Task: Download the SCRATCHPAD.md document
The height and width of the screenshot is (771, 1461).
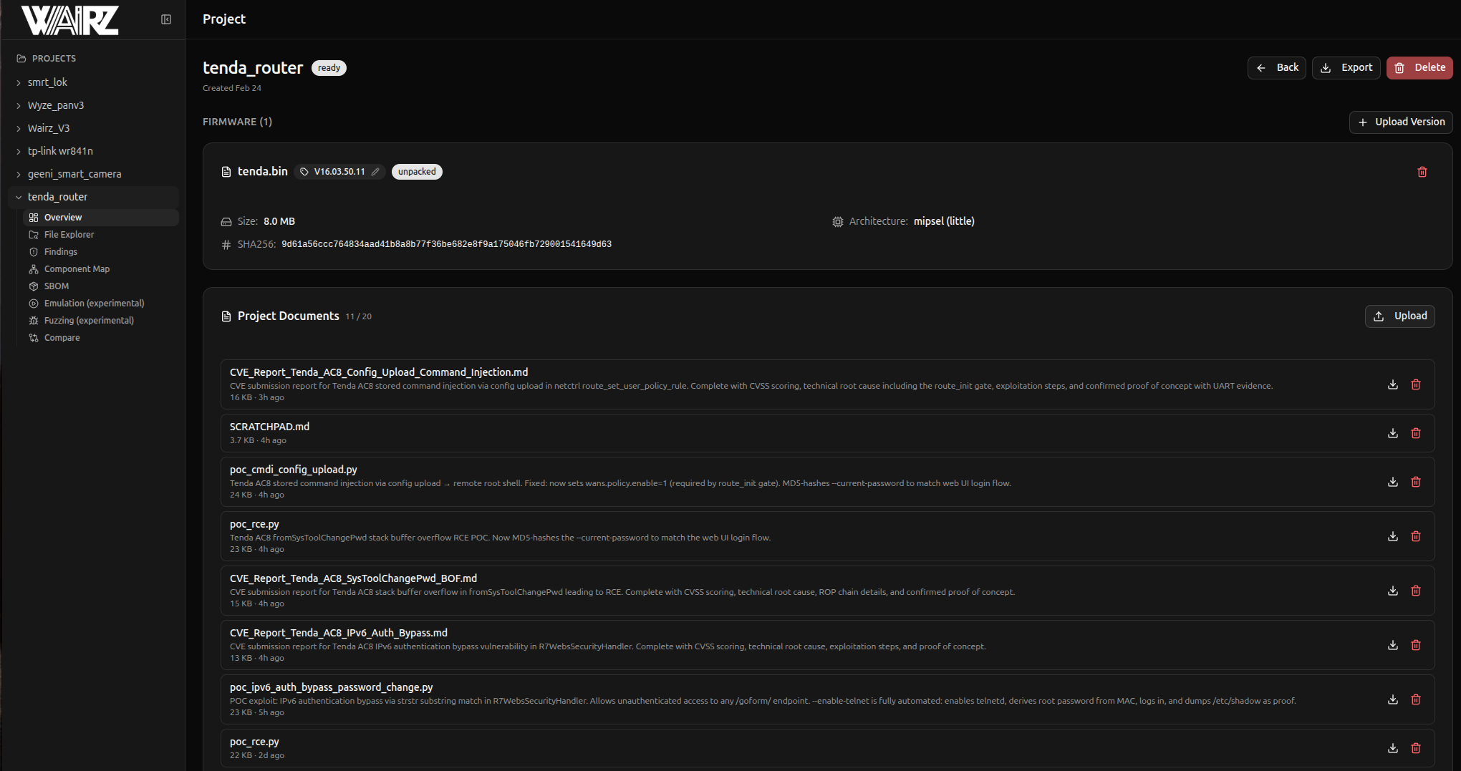Action: tap(1392, 433)
